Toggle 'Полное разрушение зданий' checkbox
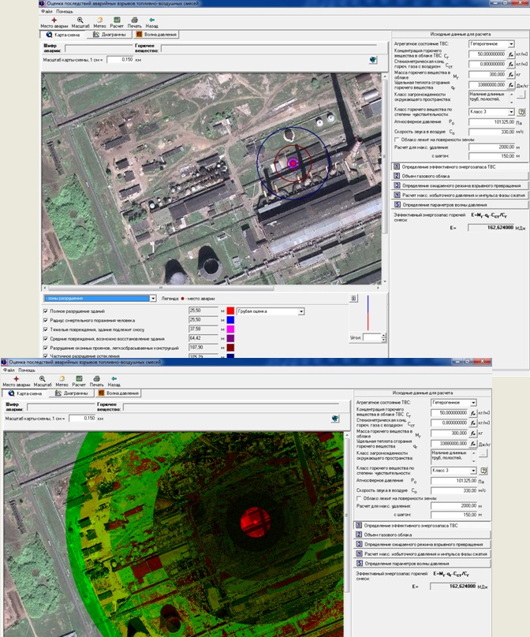530x637 pixels. click(46, 311)
